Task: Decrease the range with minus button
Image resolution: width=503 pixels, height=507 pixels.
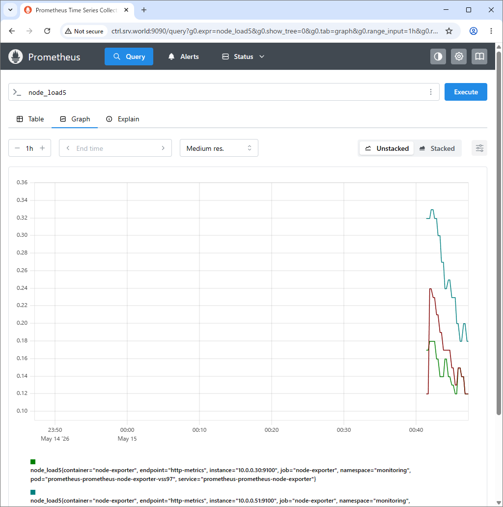Action: coord(17,148)
